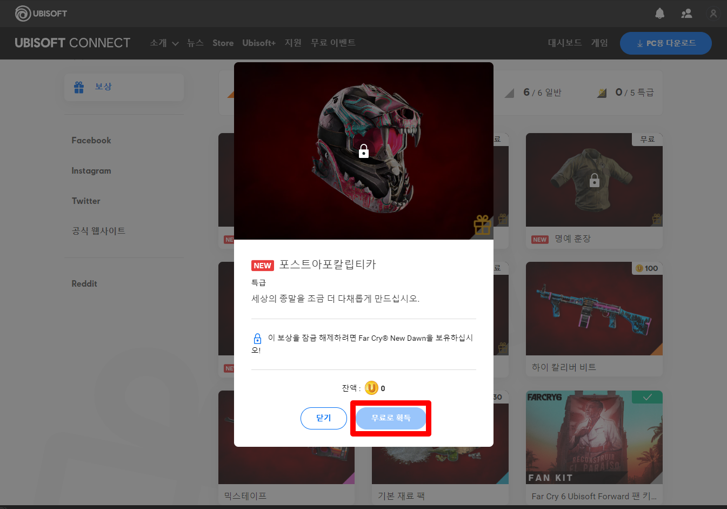Open the Far Cry 6 Fan Kit card
Screen dimensions: 727x509
(594, 447)
